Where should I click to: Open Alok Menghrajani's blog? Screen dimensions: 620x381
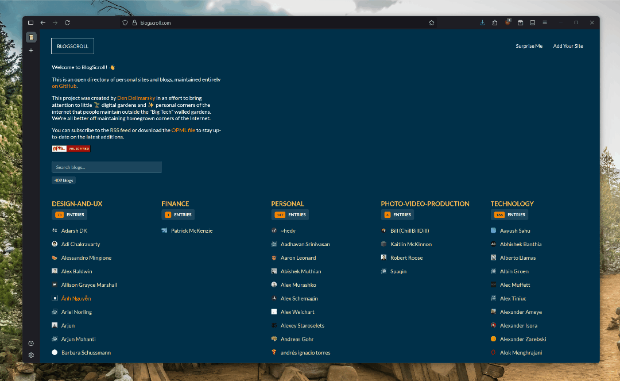coord(521,352)
